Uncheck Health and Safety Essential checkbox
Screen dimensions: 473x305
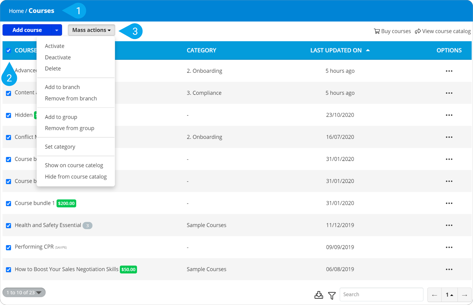[x=9, y=226]
